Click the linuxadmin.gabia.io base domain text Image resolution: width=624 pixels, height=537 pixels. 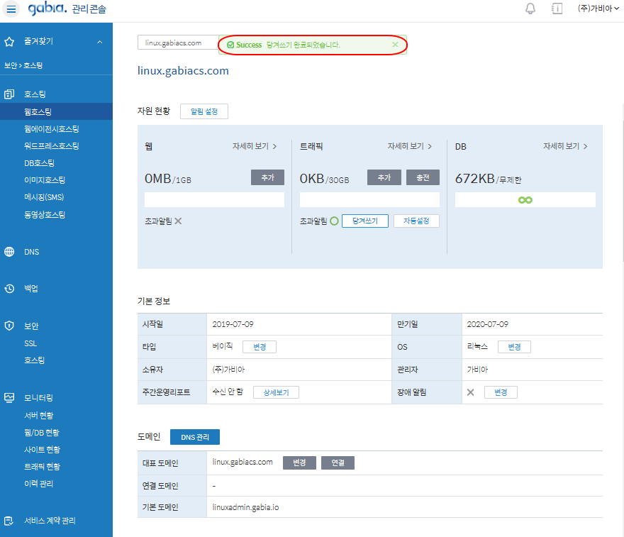point(245,507)
